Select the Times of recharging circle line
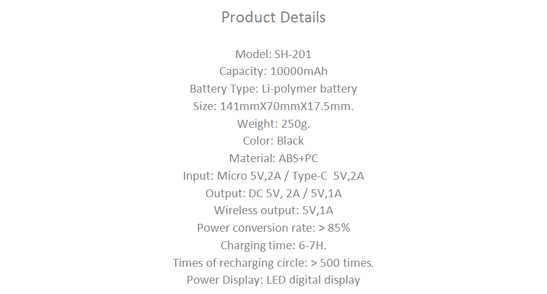Image resolution: width=547 pixels, height=294 pixels. click(x=274, y=263)
